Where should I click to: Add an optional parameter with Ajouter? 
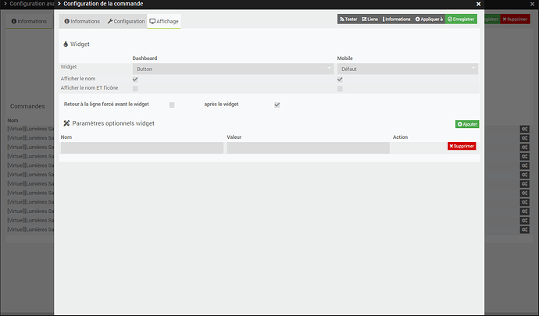point(467,124)
